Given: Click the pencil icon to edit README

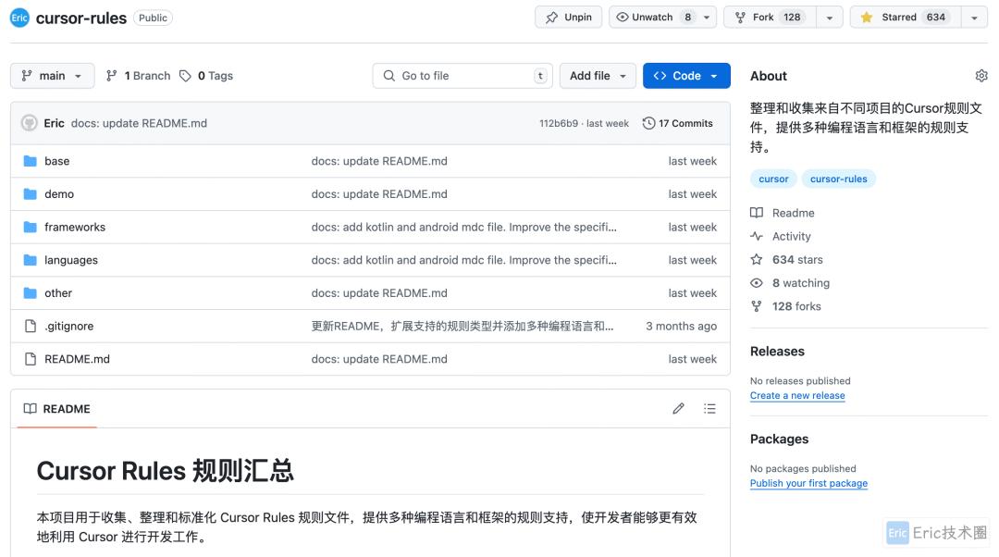Looking at the screenshot, I should coord(678,409).
